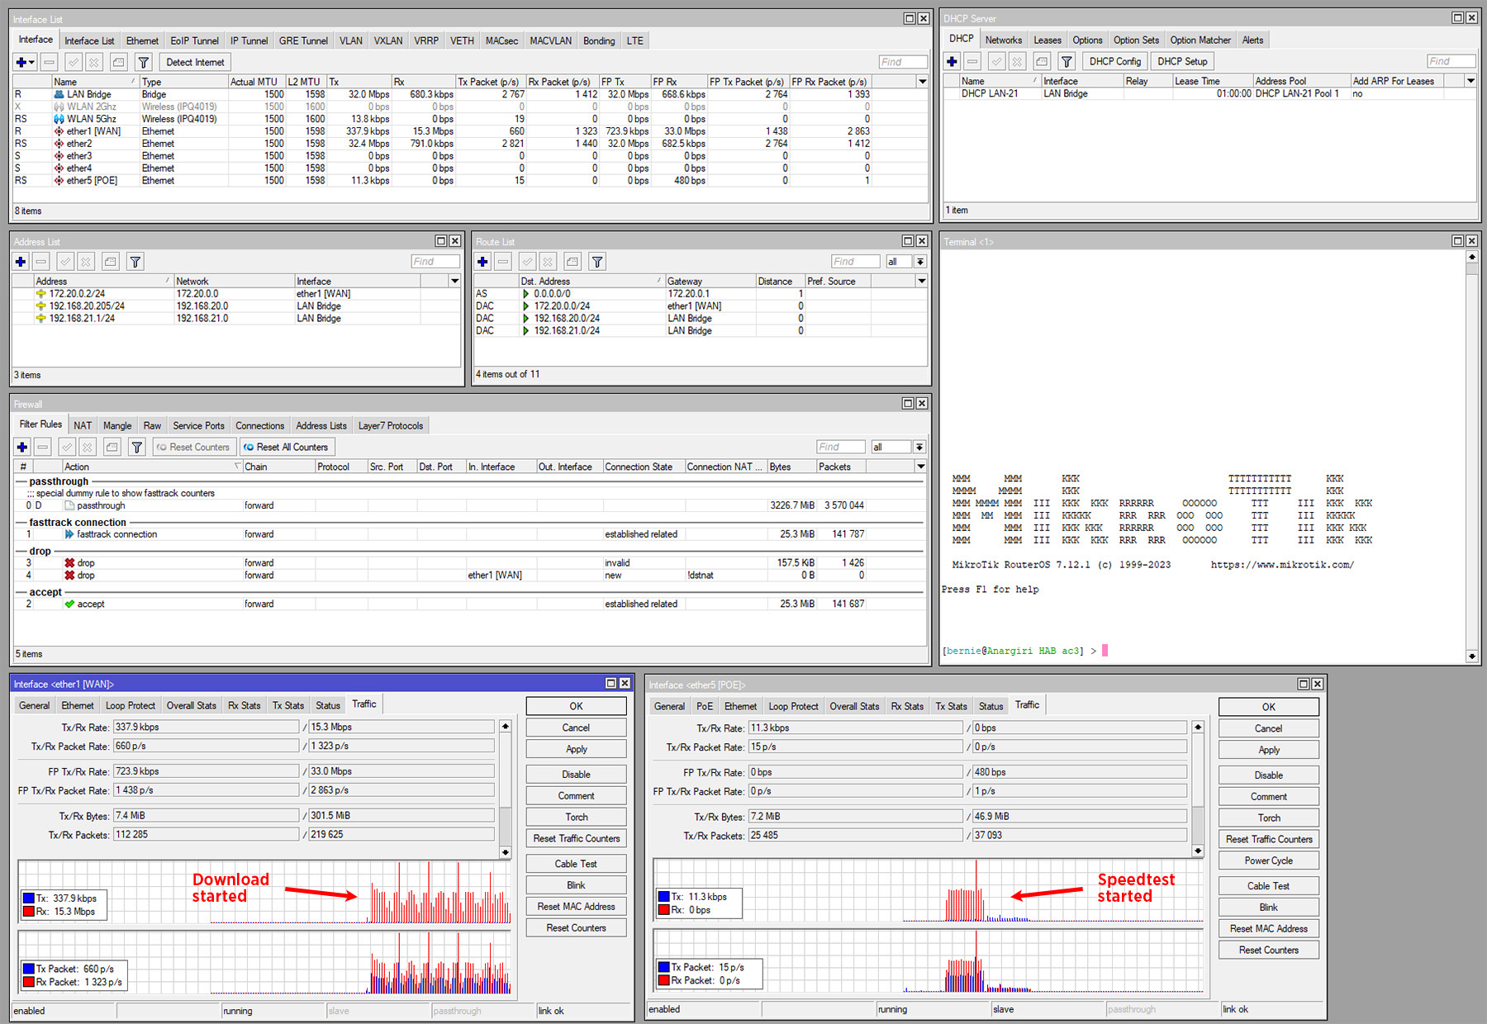
Task: Click the Detect Internet button
Action: pos(195,62)
